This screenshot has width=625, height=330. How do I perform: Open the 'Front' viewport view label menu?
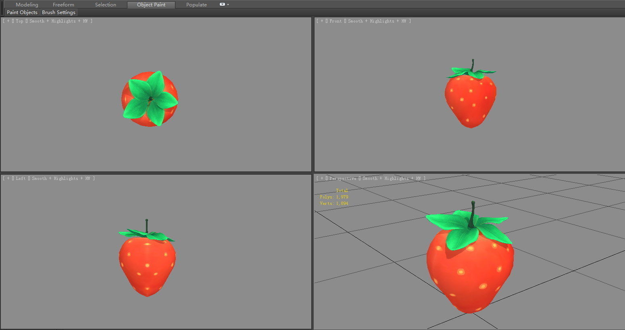pyautogui.click(x=335, y=21)
